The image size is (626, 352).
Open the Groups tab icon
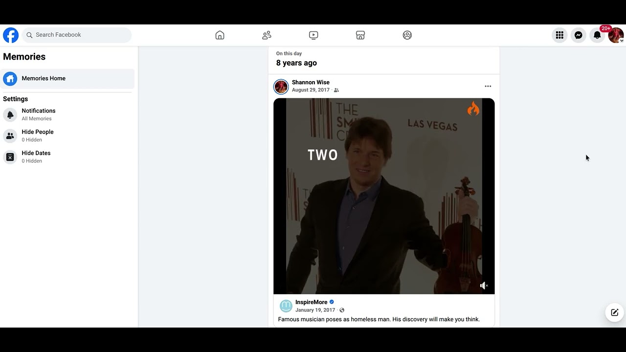(407, 35)
